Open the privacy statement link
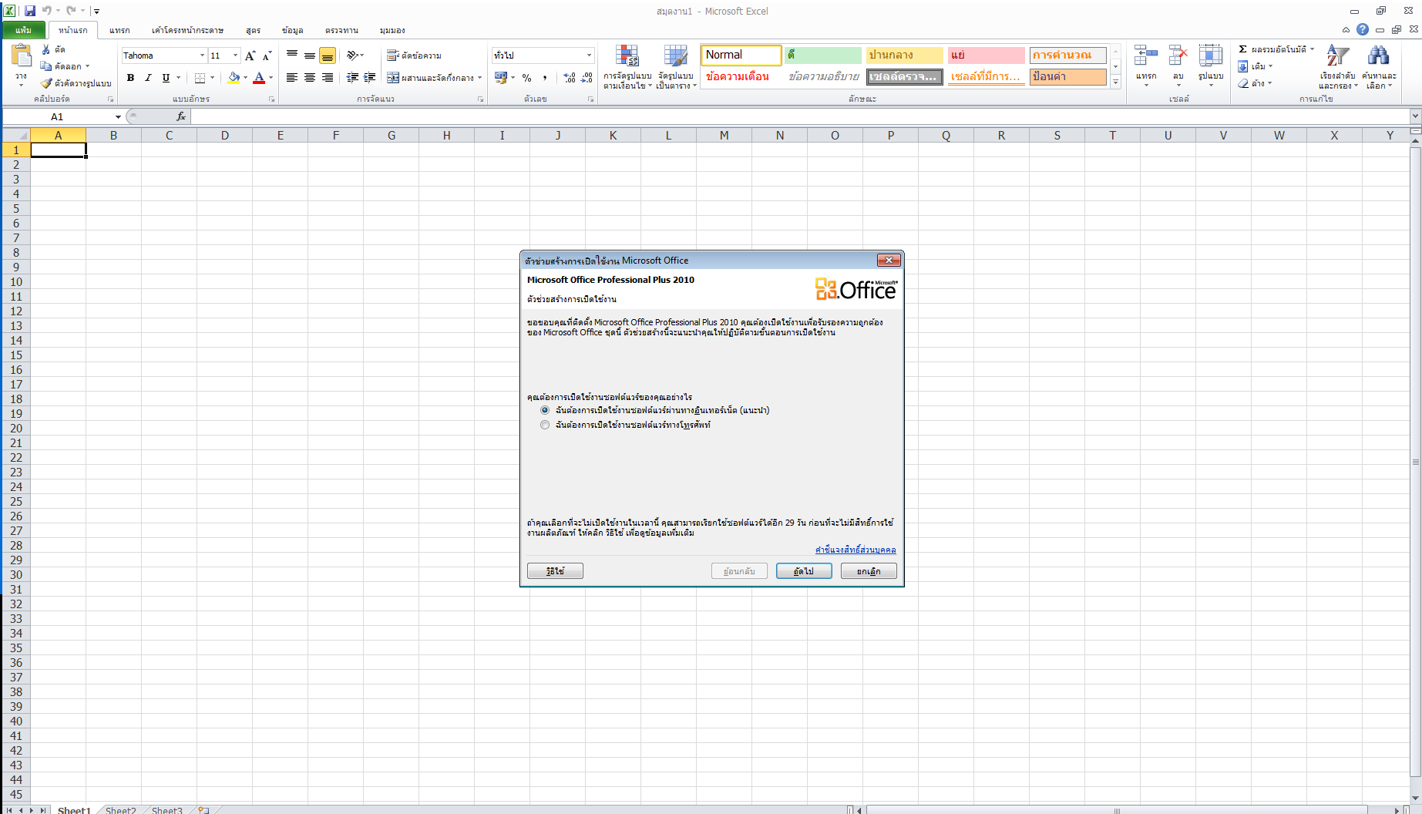Image resolution: width=1422 pixels, height=814 pixels. click(856, 550)
